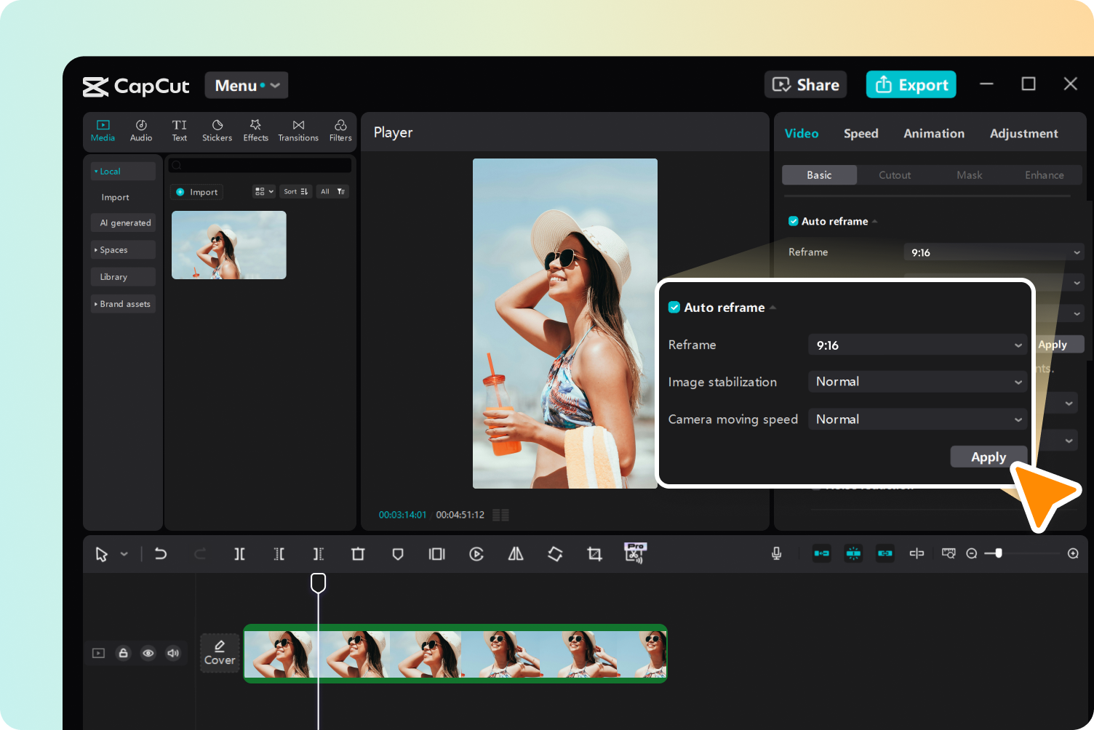Open the Cutout sub-tab

coord(894,175)
